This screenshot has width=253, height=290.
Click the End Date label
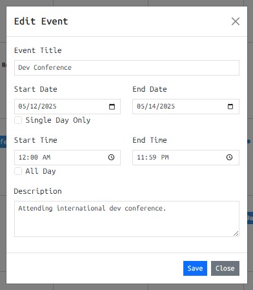150,89
